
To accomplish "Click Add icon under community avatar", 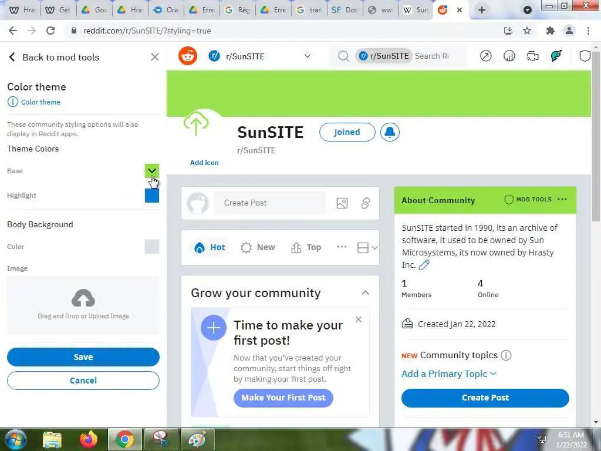I will click(204, 163).
